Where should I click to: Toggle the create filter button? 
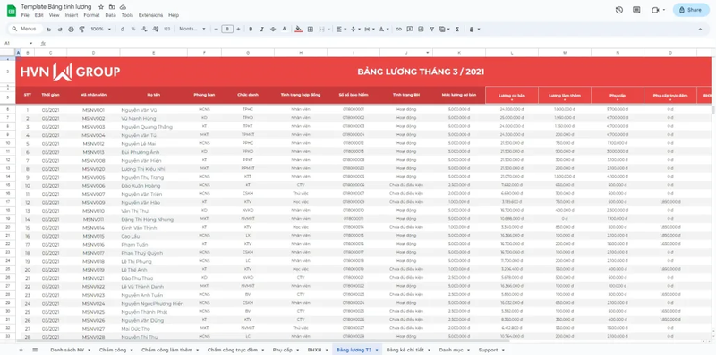click(x=431, y=30)
